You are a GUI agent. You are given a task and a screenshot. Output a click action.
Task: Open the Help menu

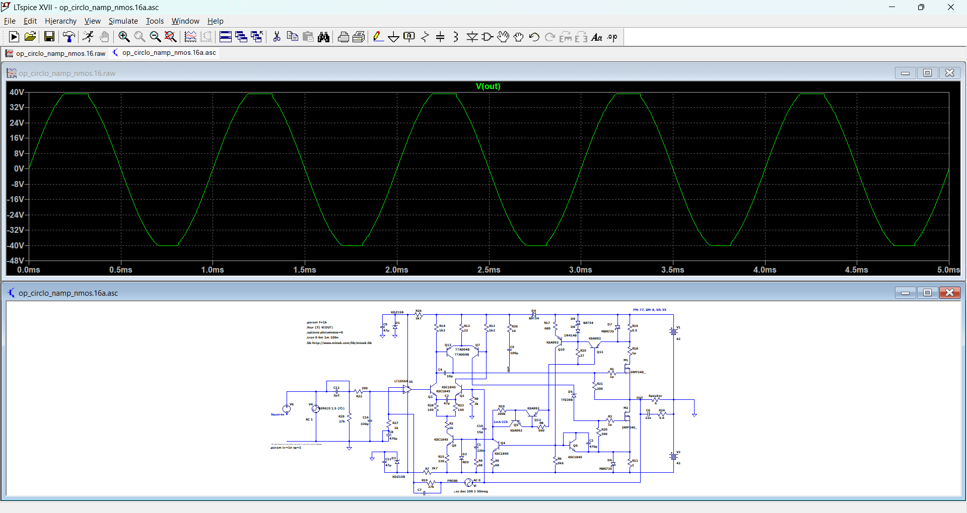pos(215,21)
